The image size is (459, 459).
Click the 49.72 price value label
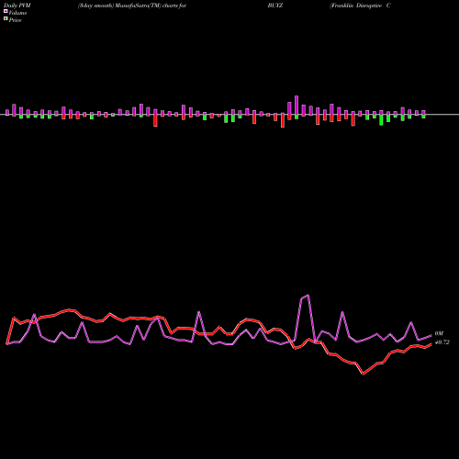pos(442,342)
